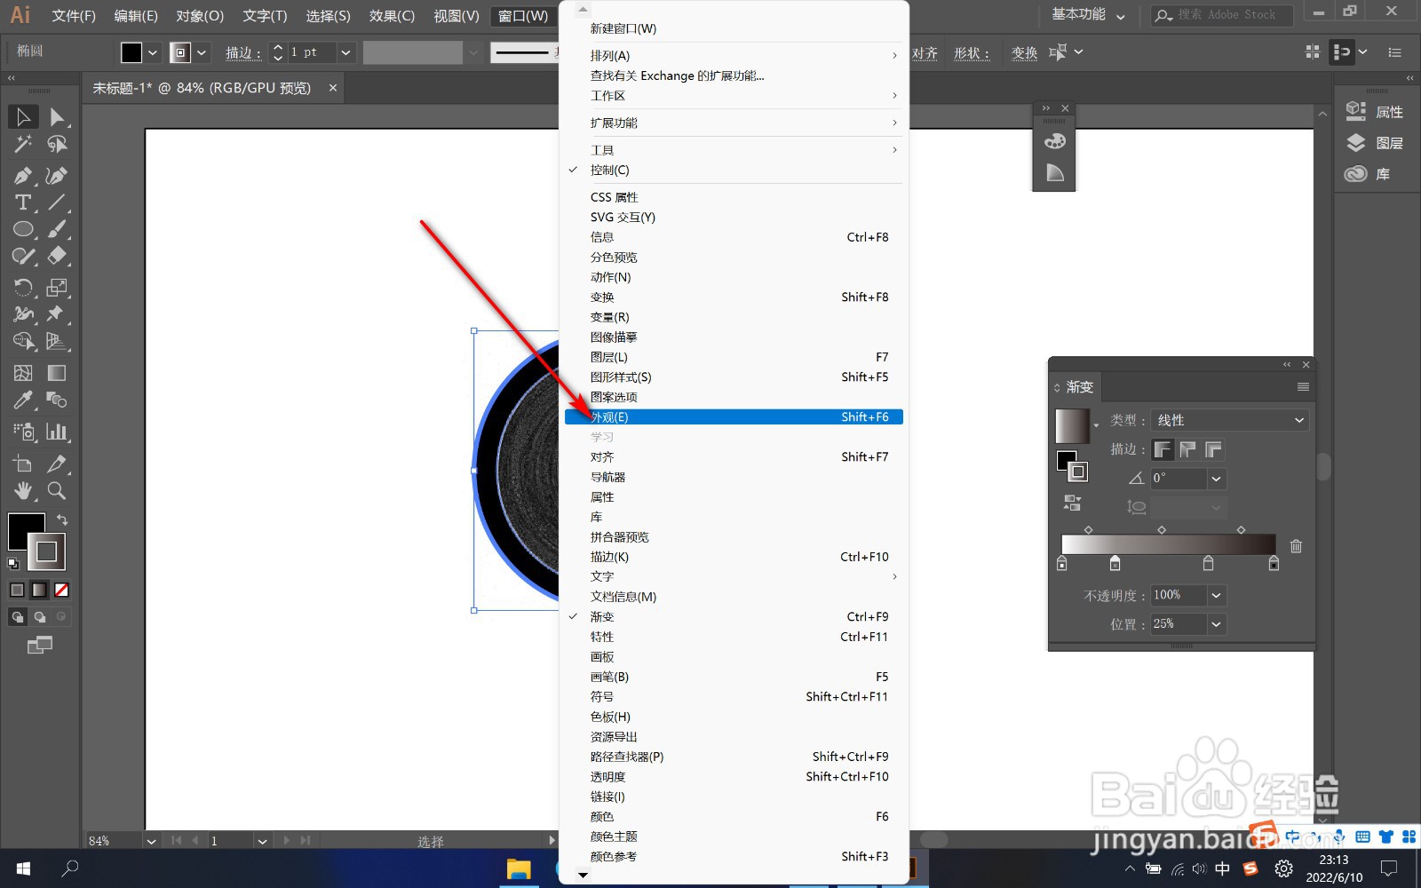Open the Libraries panel icon
This screenshot has width=1421, height=888.
click(x=1356, y=174)
